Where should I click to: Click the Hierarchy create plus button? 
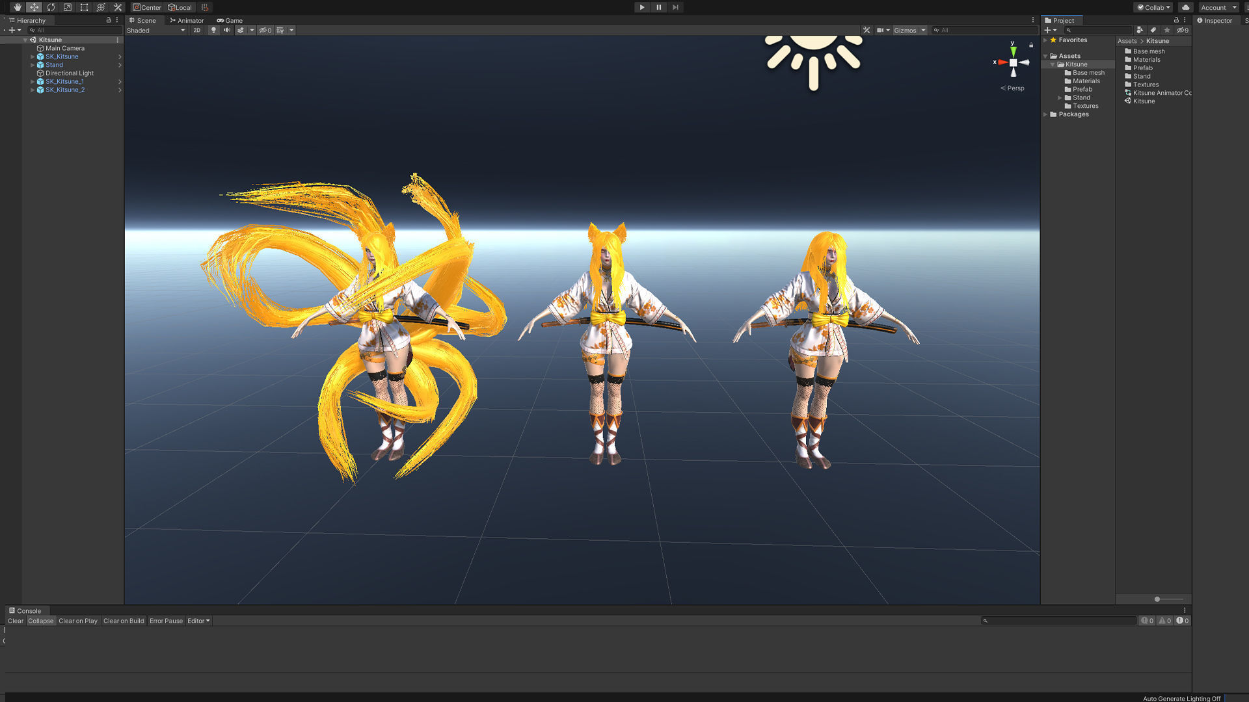pyautogui.click(x=14, y=30)
